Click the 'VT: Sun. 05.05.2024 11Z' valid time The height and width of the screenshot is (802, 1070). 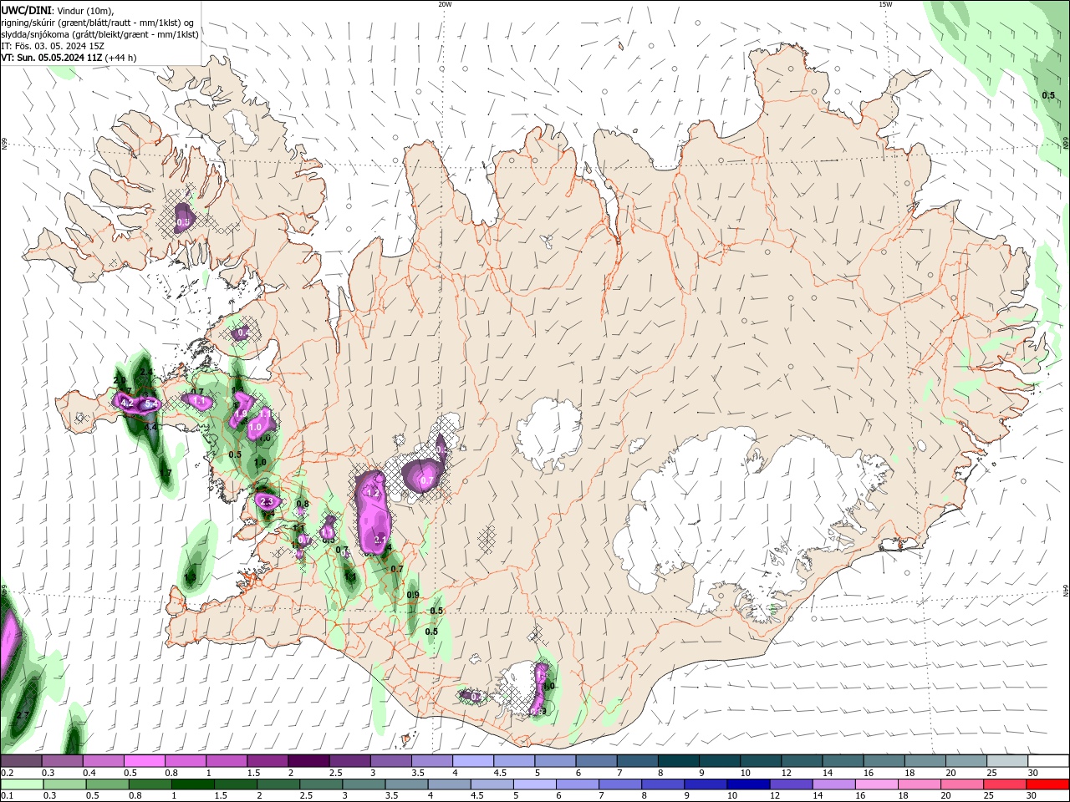click(x=52, y=58)
